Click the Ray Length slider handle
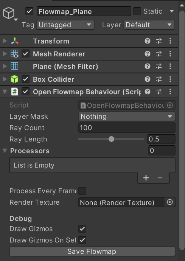The width and height of the screenshot is (185, 261). pyautogui.click(x=111, y=139)
